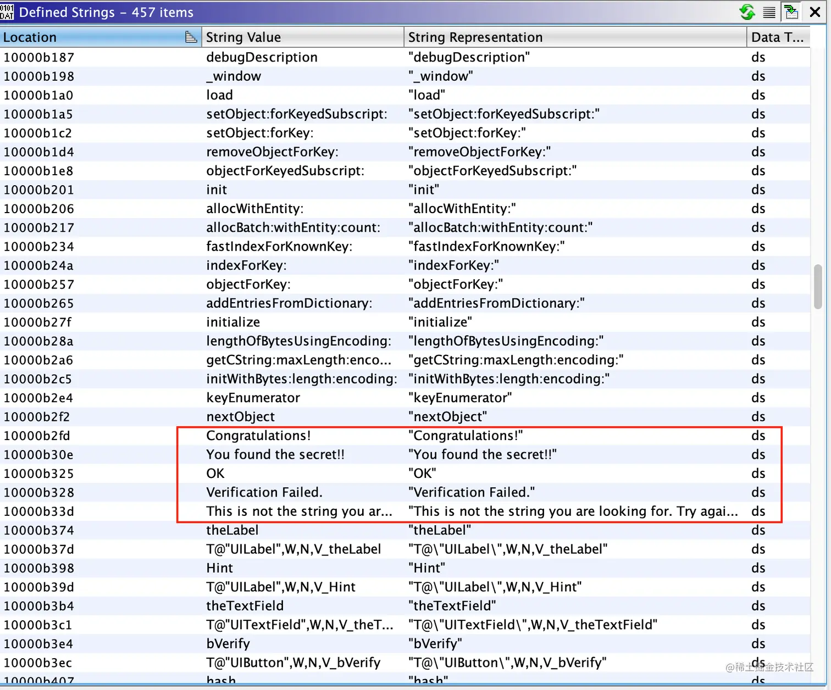
Task: Select "fastIndexForKnownKey:" in String Value column
Action: click(x=279, y=247)
